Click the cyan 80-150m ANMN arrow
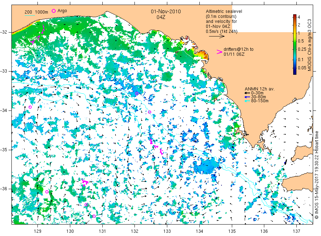The width and height of the screenshot is (321, 236). (247, 101)
